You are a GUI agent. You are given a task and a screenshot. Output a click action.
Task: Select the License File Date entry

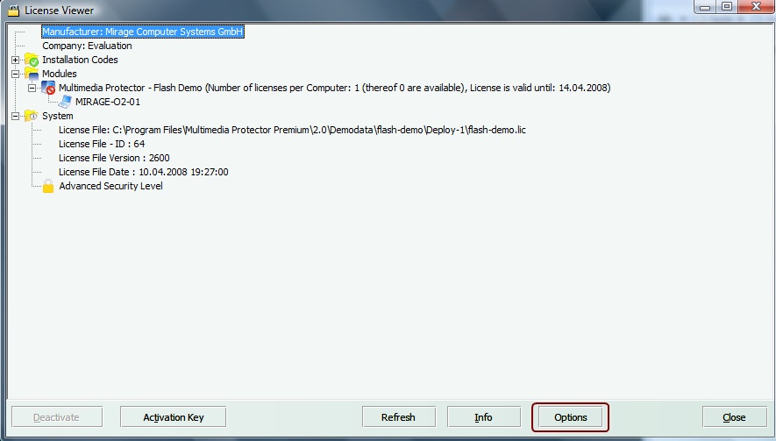tap(143, 172)
